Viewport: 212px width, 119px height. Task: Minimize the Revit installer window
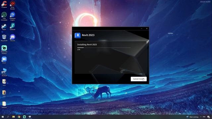141,28
